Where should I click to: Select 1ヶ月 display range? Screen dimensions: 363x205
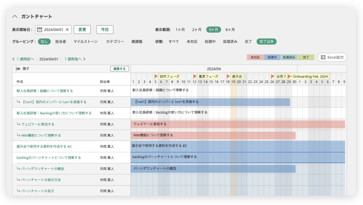pyautogui.click(x=180, y=30)
